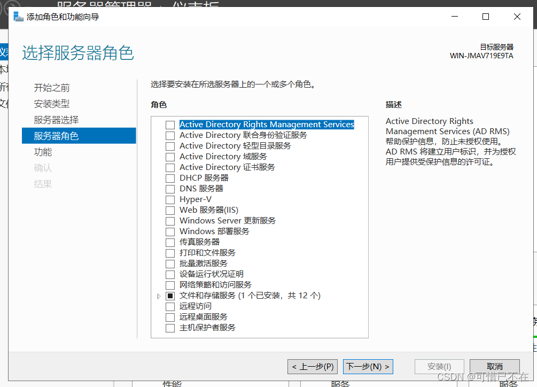Image resolution: width=537 pixels, height=387 pixels.
Task: Click the 下一步(N) button
Action: point(368,367)
